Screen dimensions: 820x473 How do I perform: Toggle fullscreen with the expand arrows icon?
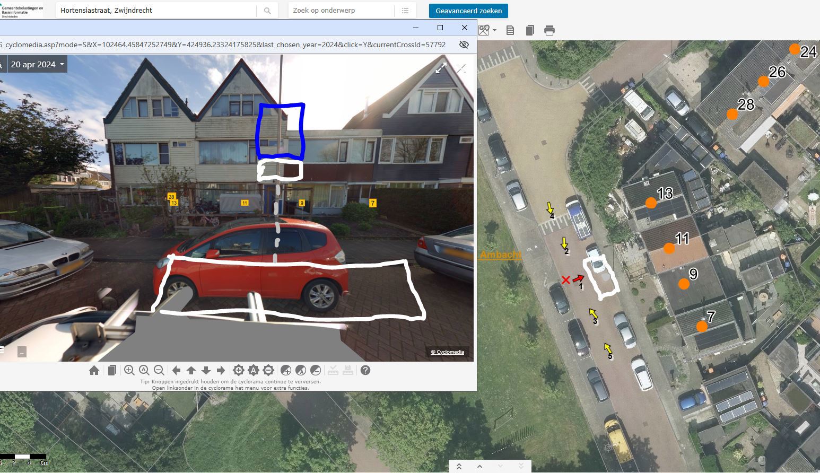coord(441,68)
